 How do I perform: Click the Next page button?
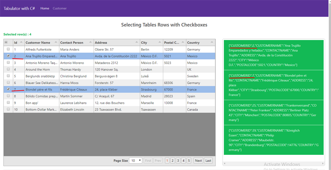click(198, 161)
